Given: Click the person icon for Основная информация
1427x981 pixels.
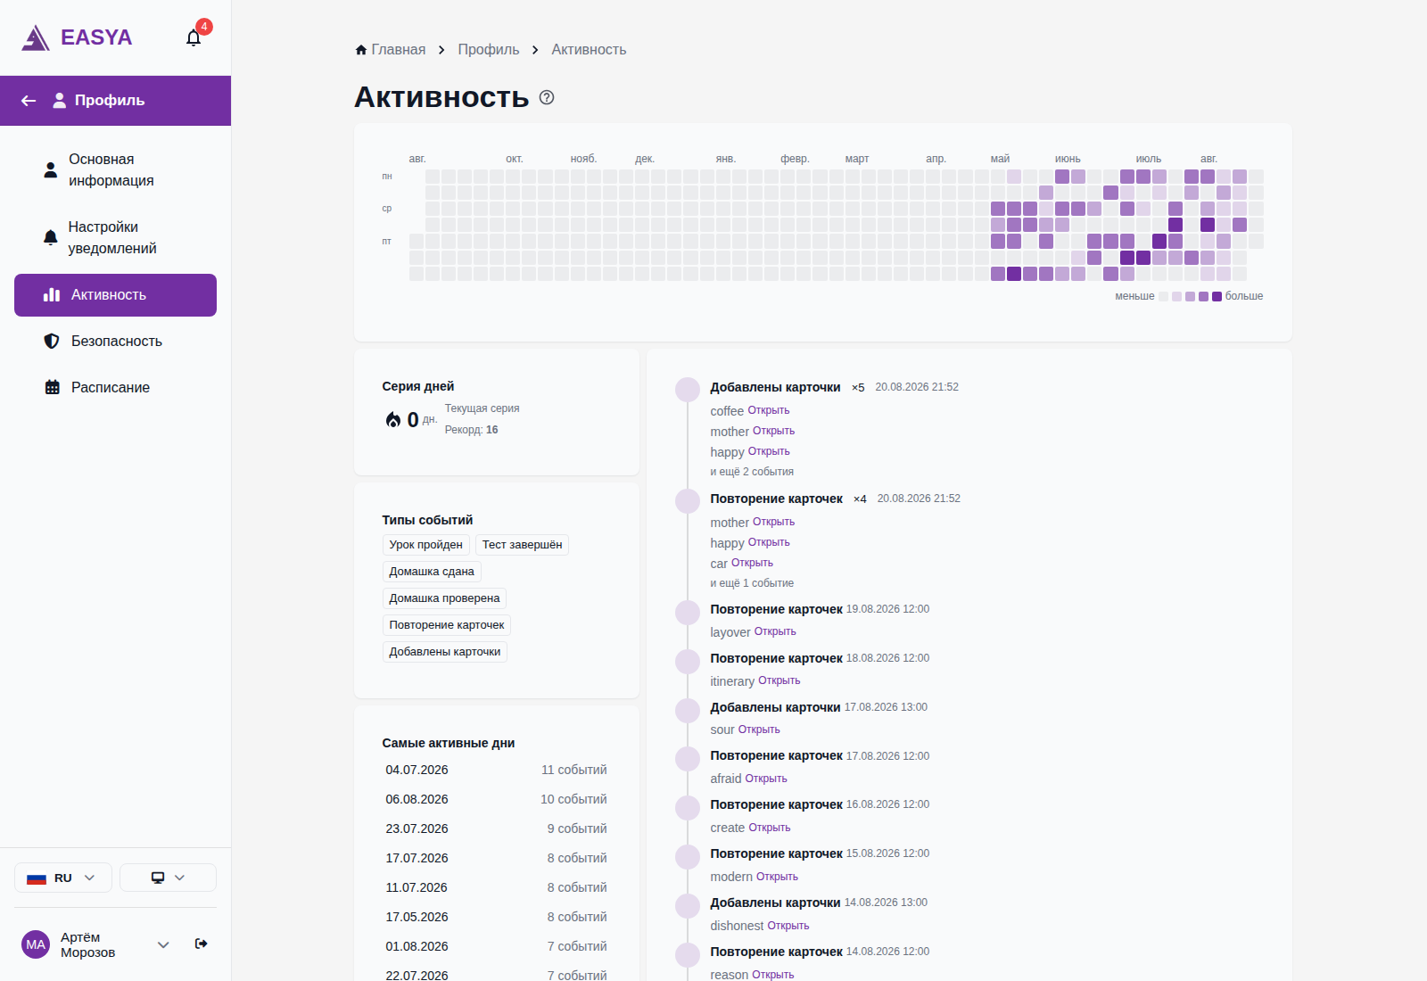Looking at the screenshot, I should tap(51, 169).
